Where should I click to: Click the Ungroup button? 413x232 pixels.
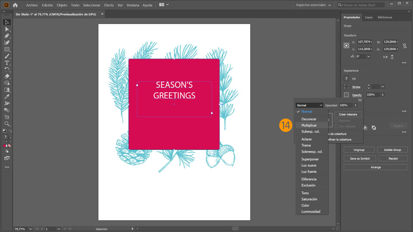point(359,150)
